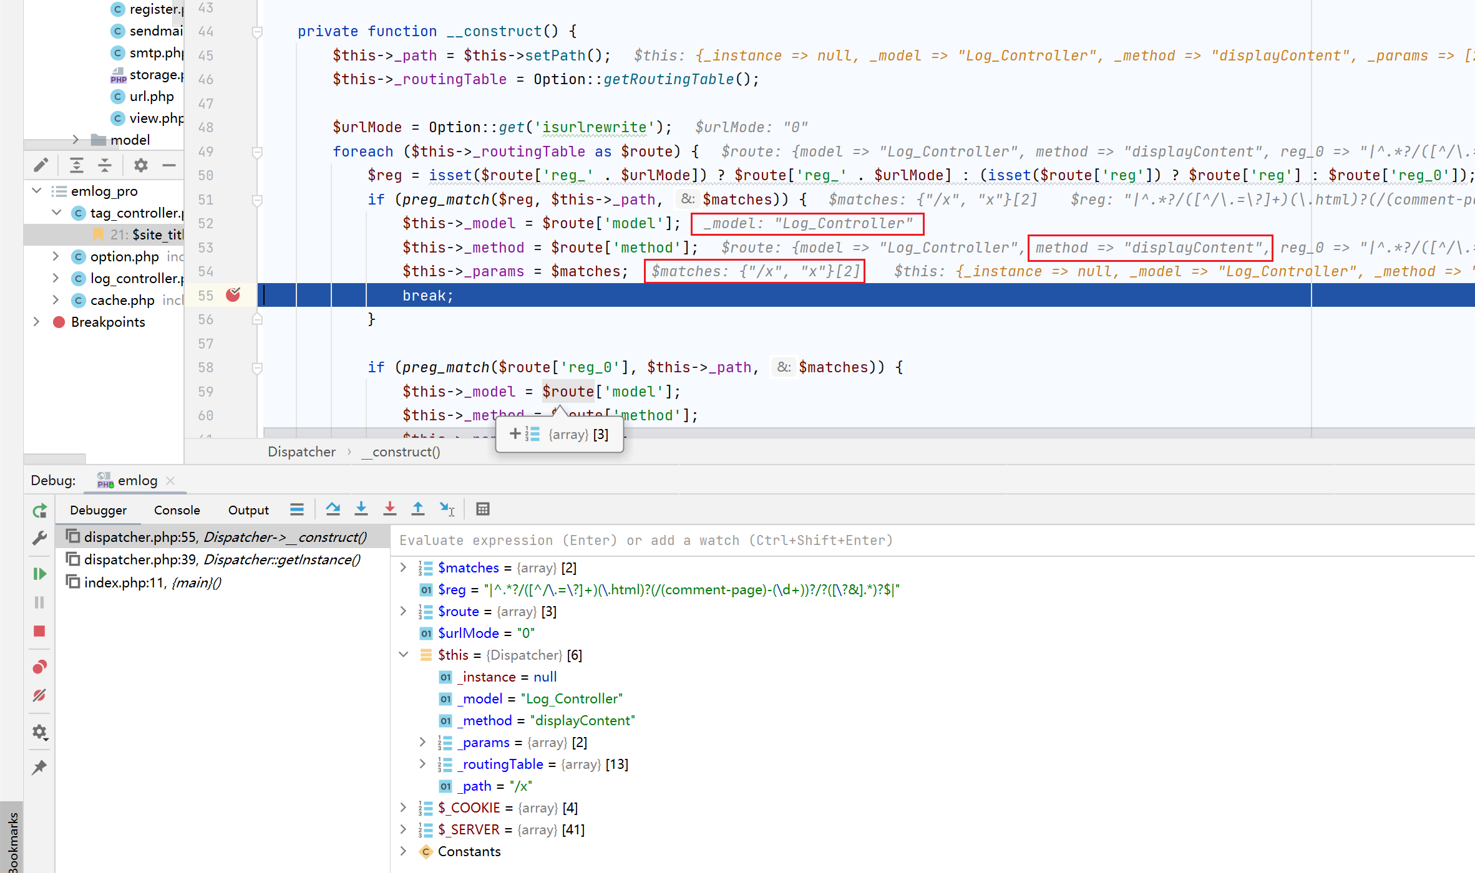This screenshot has height=873, width=1475.
Task: Click the Step Into debugger icon
Action: (361, 509)
